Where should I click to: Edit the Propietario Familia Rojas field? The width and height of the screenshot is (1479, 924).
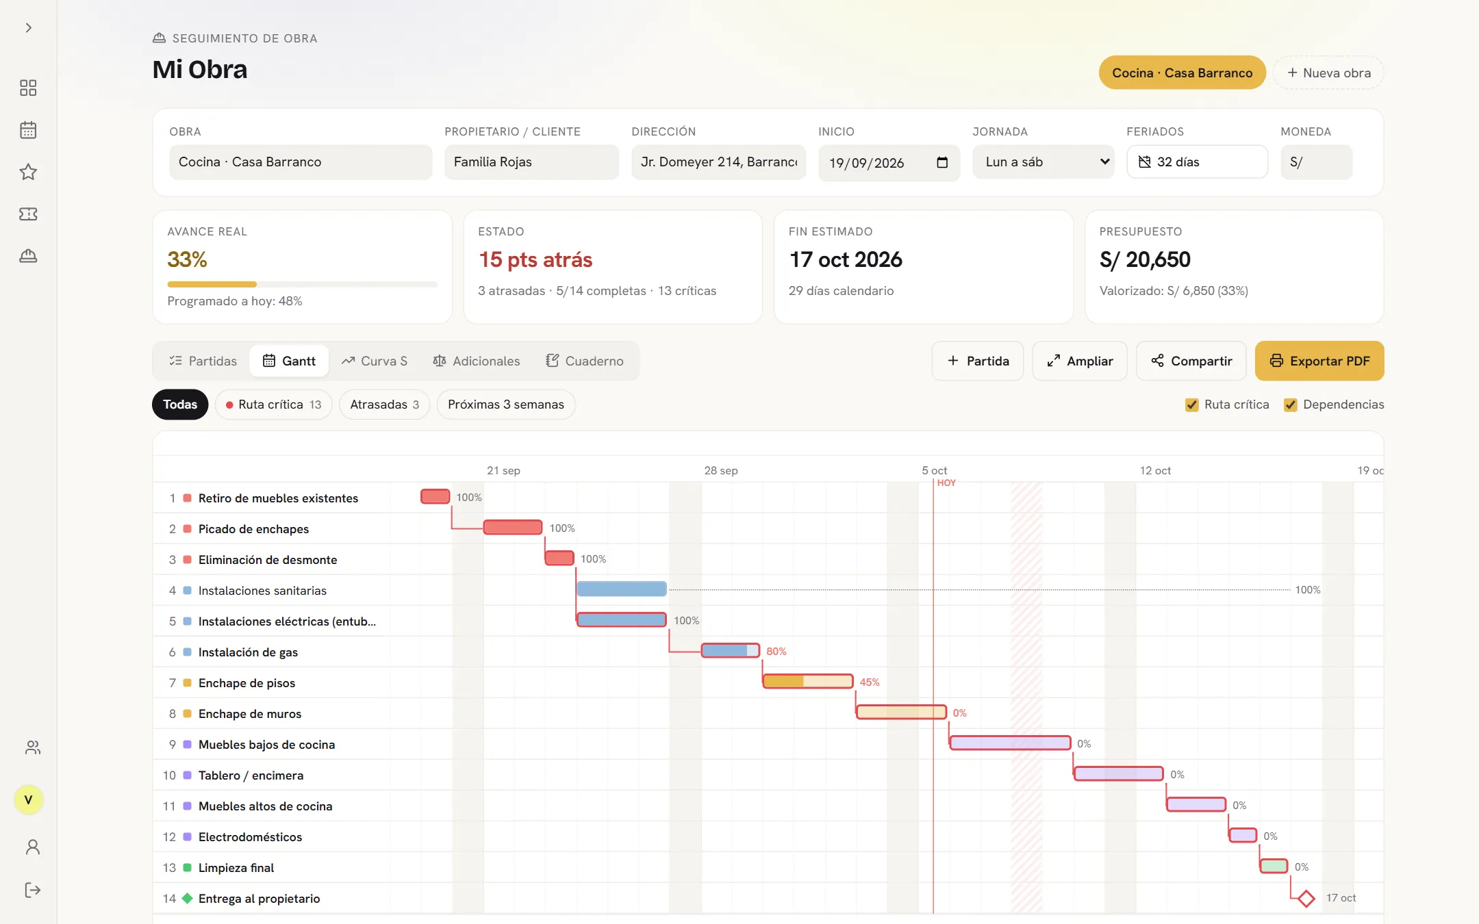coord(531,162)
